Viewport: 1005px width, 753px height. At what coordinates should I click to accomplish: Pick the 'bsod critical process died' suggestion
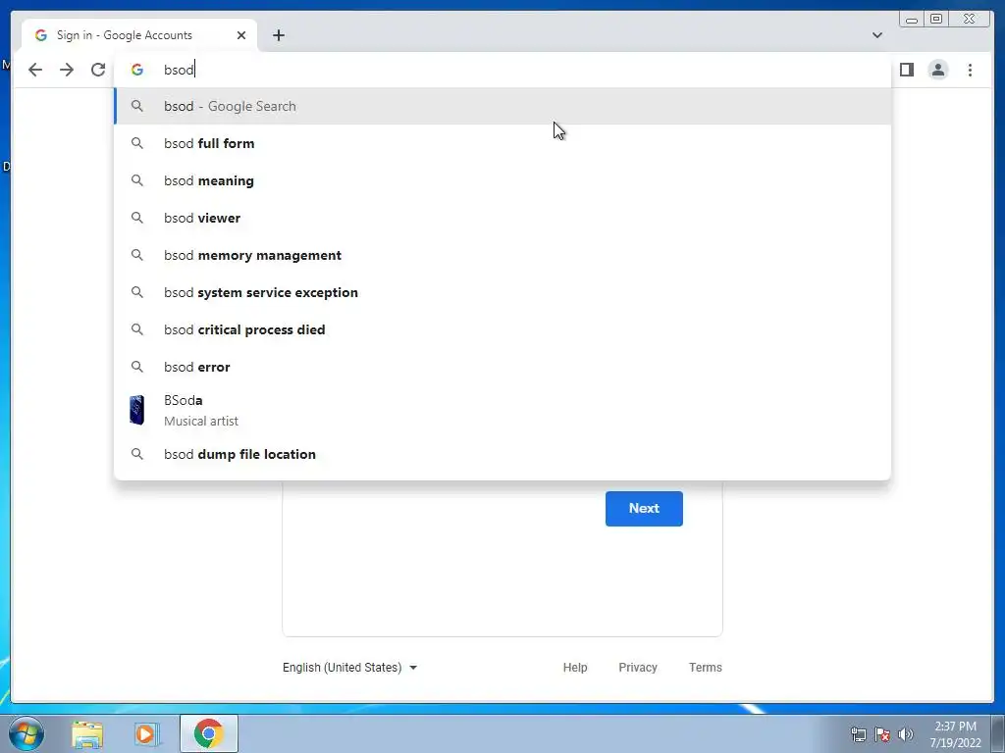coord(502,329)
